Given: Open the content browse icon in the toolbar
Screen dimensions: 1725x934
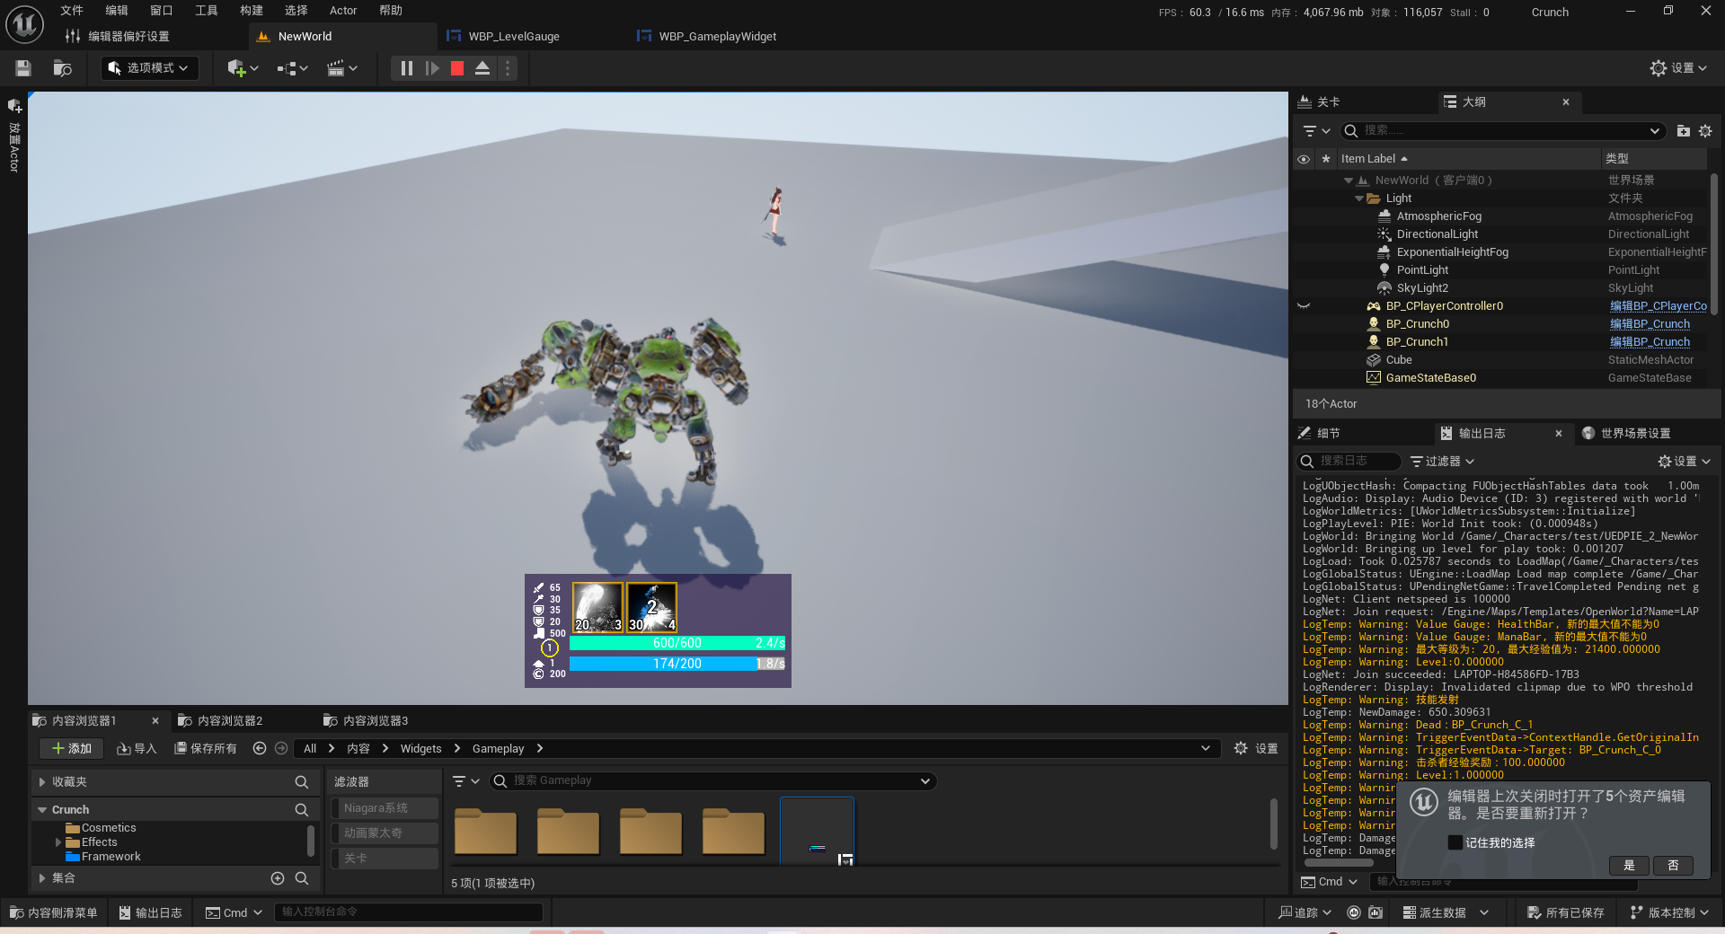Looking at the screenshot, I should 62,68.
